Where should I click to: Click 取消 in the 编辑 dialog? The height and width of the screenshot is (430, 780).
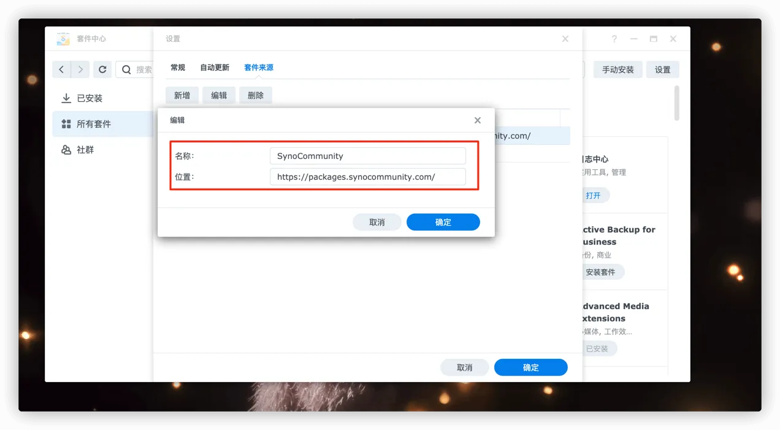(377, 222)
